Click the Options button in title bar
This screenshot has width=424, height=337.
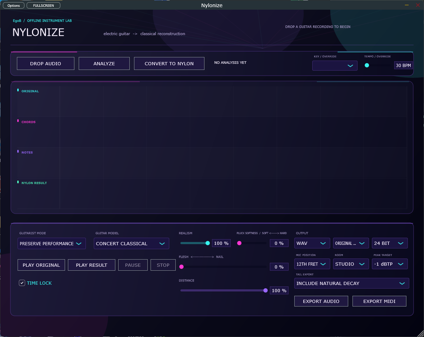point(14,5)
